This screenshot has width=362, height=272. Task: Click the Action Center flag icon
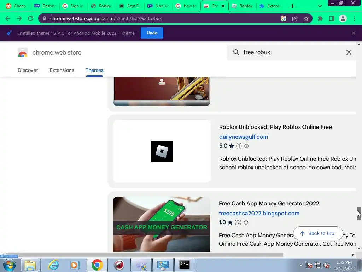tap(309, 266)
